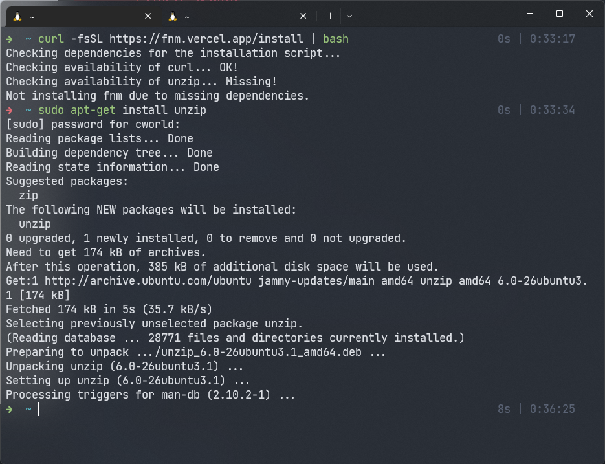Click the red prompt arrow before sudo apt-get
605x464 pixels.
pos(8,109)
